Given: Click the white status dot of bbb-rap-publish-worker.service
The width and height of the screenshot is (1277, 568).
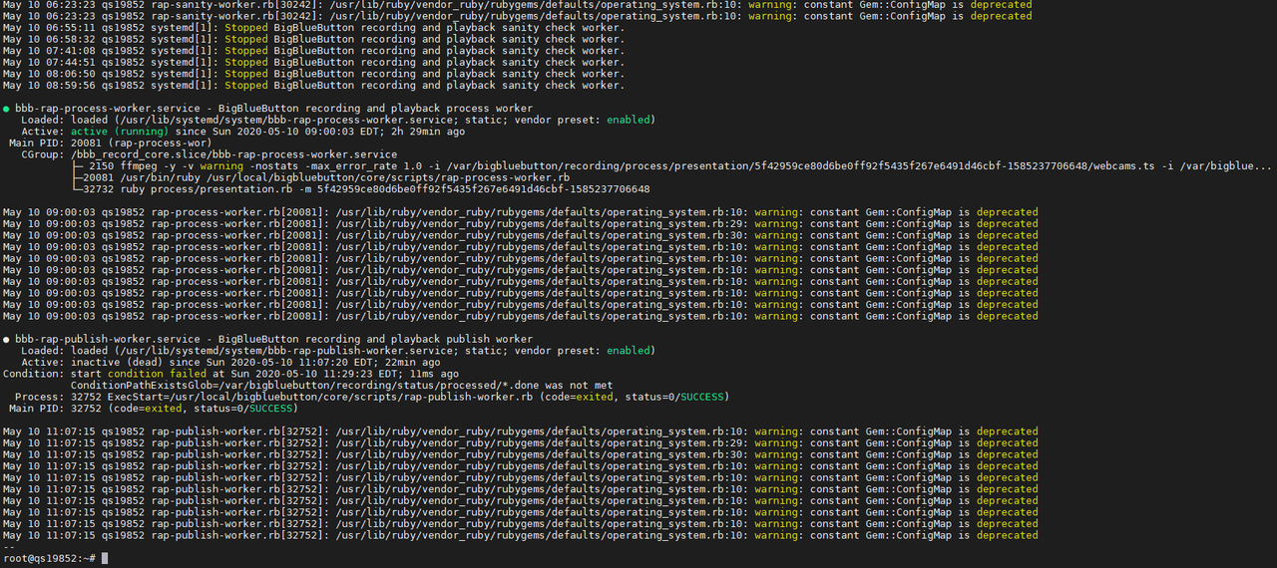Looking at the screenshot, I should pos(6,340).
